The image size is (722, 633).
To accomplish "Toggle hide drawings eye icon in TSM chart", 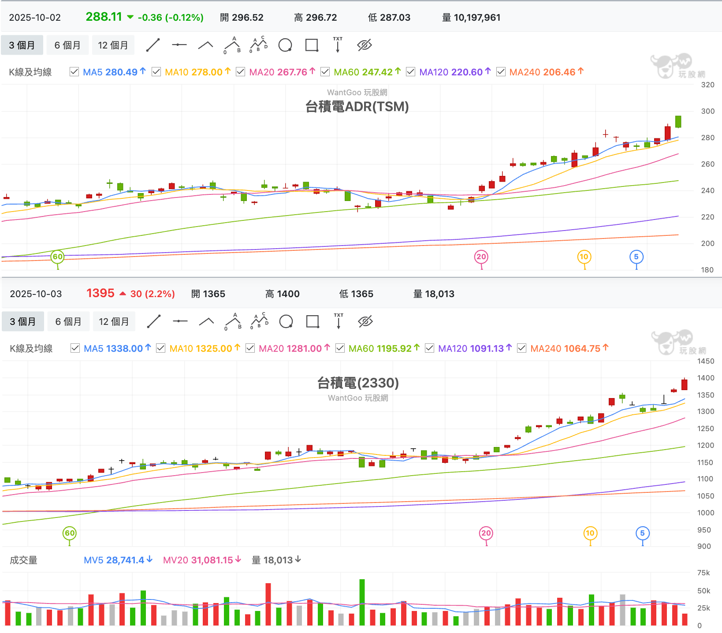I will point(365,45).
